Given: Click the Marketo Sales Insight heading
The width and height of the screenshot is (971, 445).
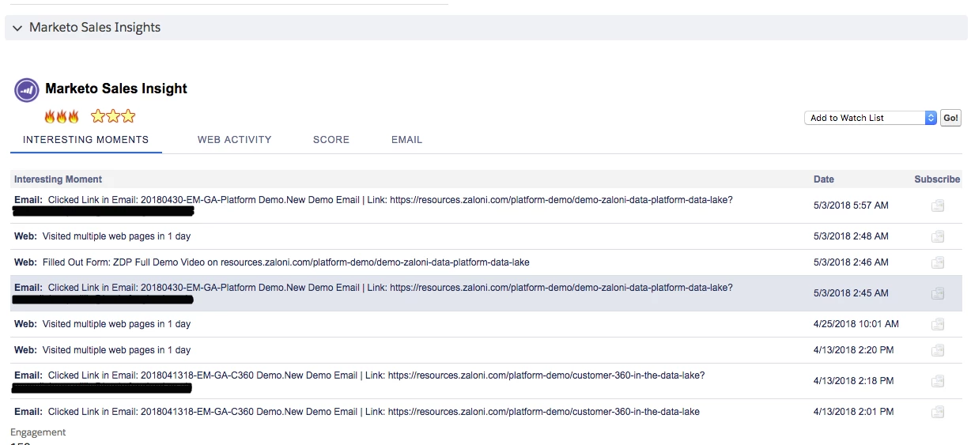Looking at the screenshot, I should click(116, 89).
